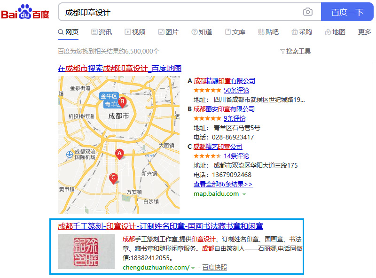
Task: Click 查看全部86条结果 link
Action: [x=223, y=184]
